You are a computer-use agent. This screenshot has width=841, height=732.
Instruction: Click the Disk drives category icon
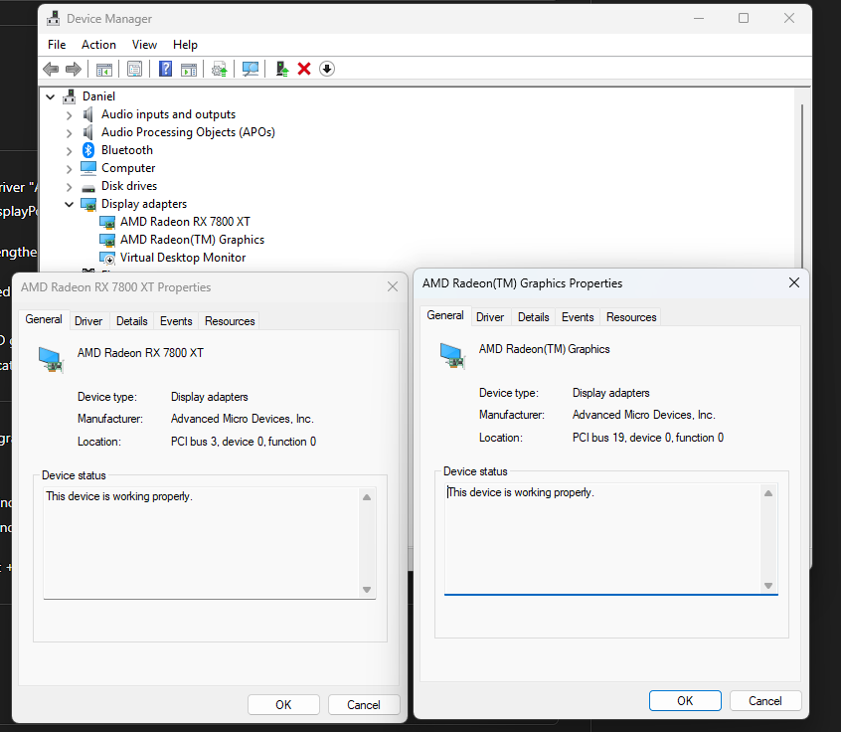tap(87, 187)
